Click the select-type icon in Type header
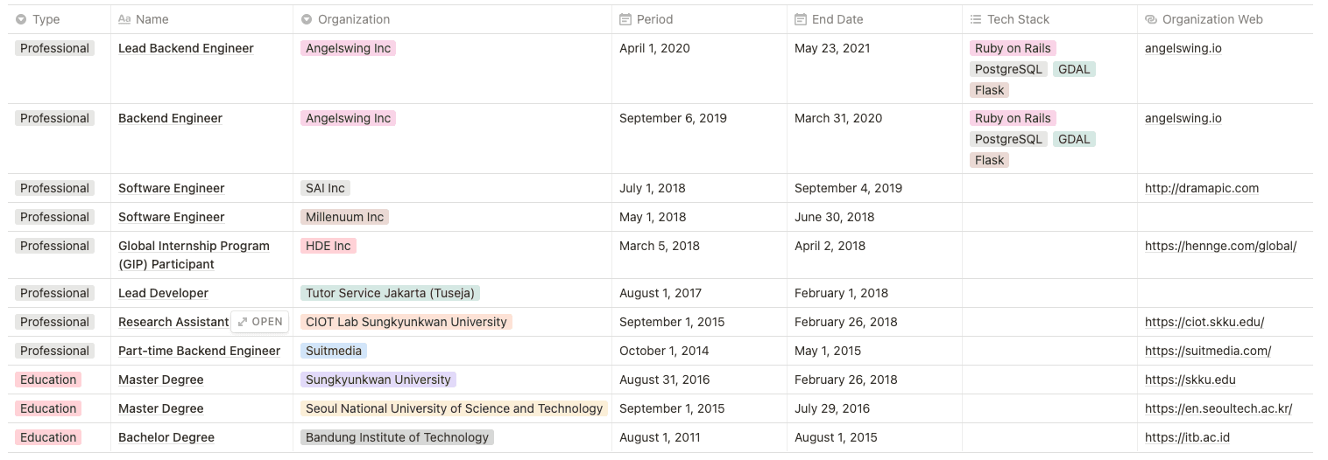The width and height of the screenshot is (1328, 460). [21, 19]
